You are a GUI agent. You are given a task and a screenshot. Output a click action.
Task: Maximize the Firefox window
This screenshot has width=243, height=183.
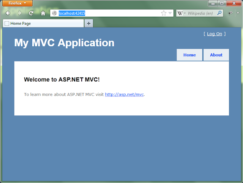point(222,3)
